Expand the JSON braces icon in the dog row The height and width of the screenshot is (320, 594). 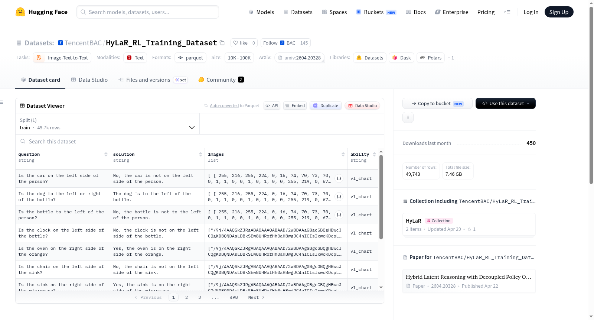[339, 197]
